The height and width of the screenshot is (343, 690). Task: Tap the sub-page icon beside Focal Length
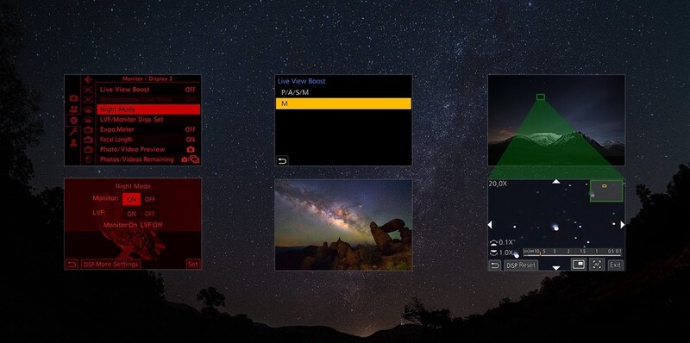click(x=89, y=140)
